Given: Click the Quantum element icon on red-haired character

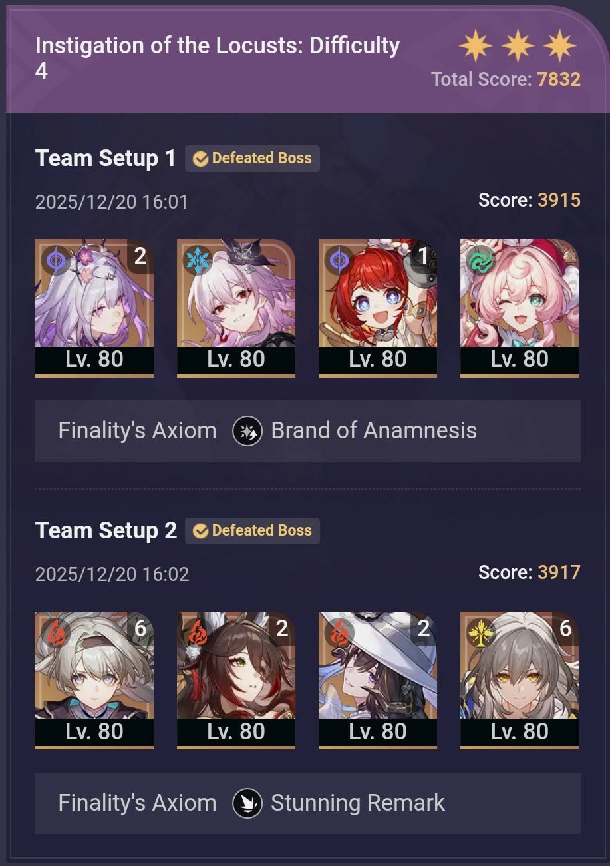Looking at the screenshot, I should 339,260.
